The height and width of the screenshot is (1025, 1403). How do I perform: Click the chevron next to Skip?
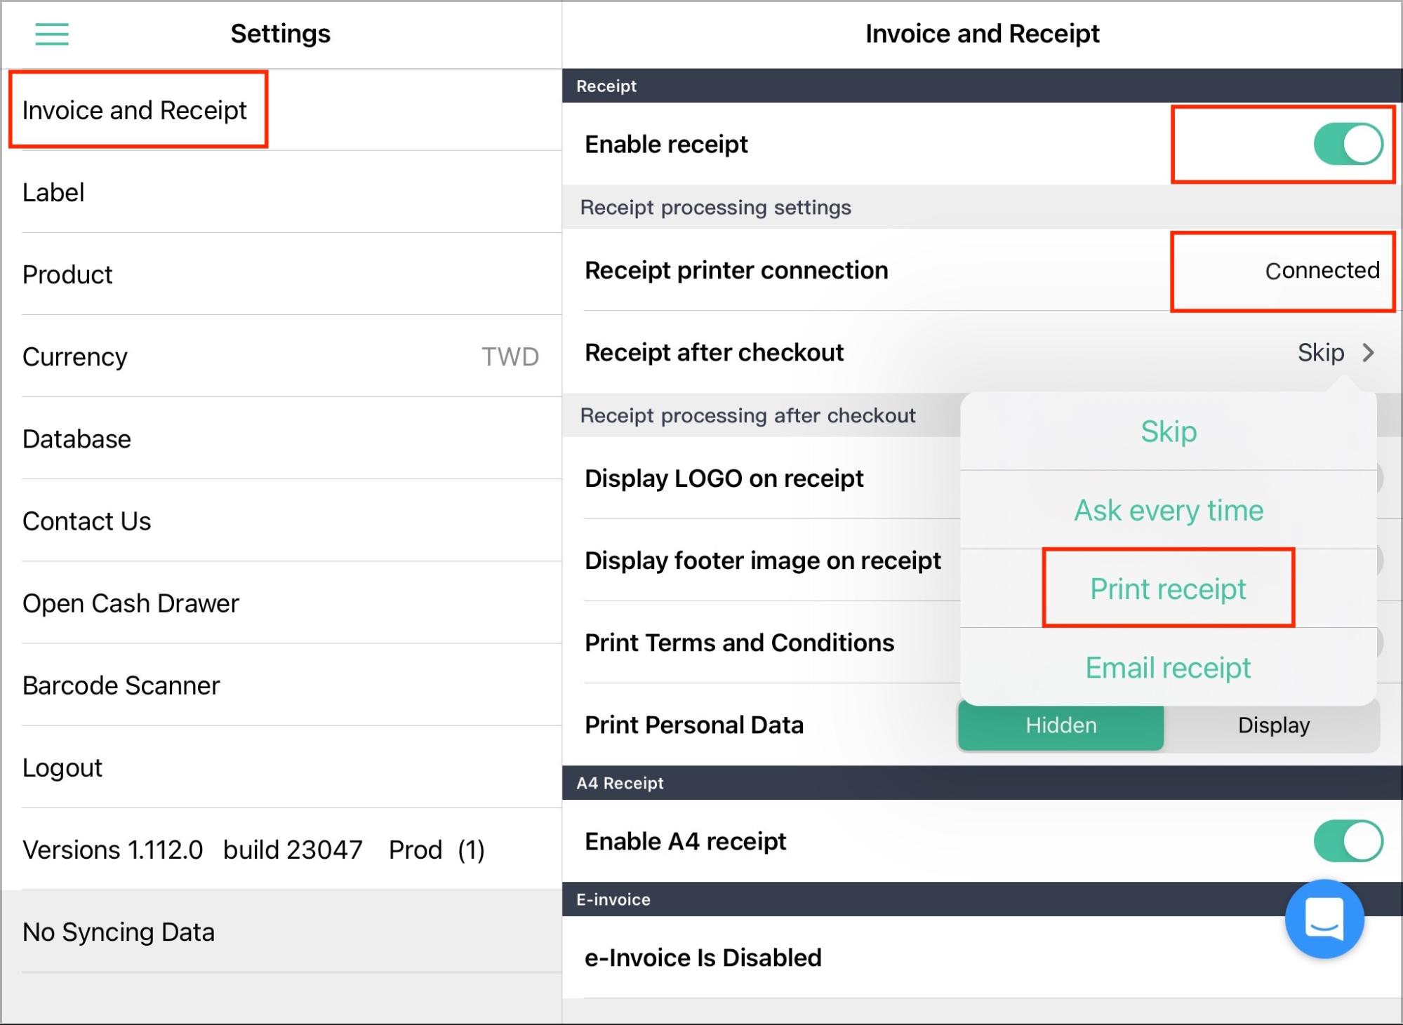coord(1368,352)
